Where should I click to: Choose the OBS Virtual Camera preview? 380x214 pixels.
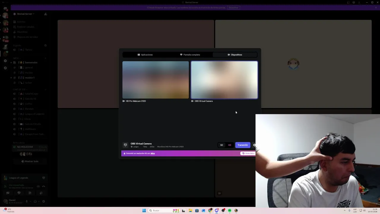[224, 80]
